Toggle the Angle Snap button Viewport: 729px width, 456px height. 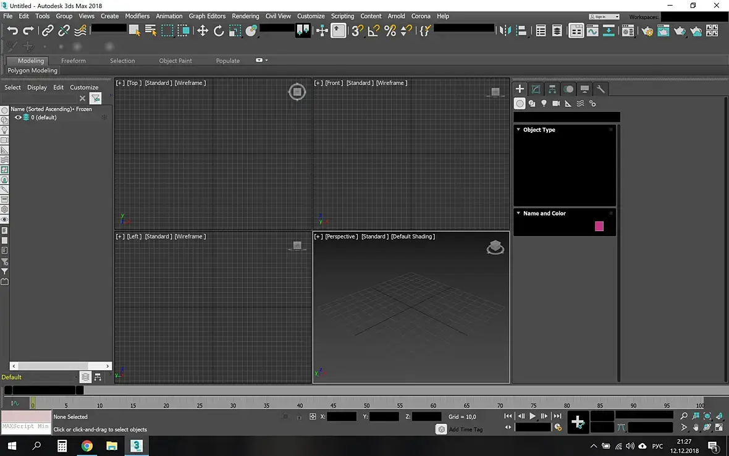(374, 31)
